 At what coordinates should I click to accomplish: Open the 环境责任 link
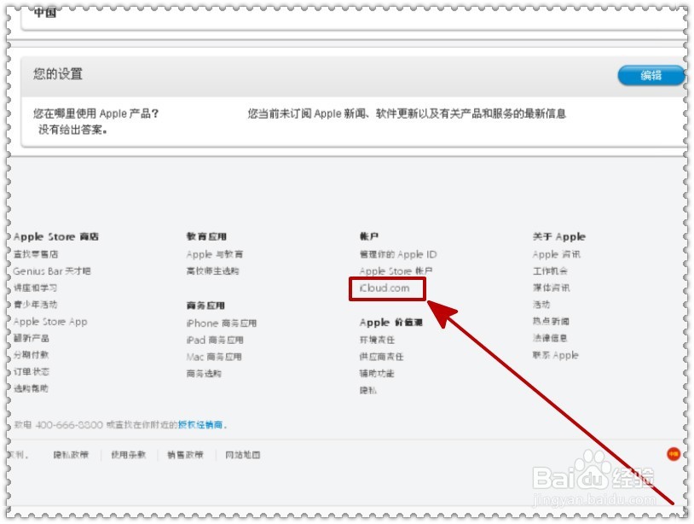coord(377,340)
